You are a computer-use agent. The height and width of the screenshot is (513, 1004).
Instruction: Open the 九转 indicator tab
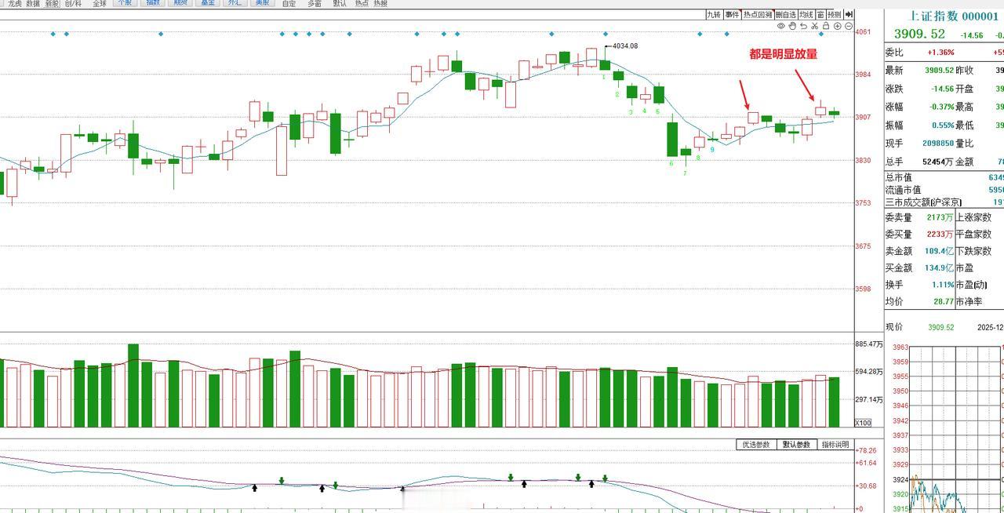[x=714, y=14]
